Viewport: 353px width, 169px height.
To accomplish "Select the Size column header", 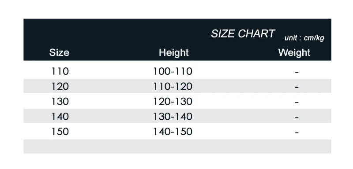I will 59,52.
